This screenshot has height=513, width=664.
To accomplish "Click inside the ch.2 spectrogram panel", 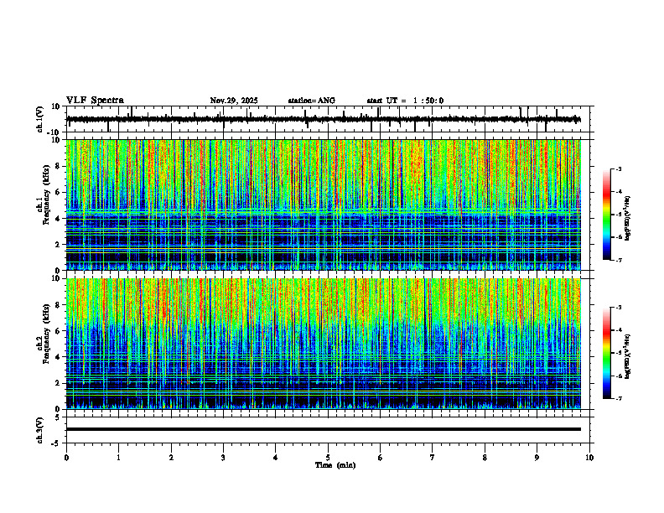I will [x=324, y=344].
